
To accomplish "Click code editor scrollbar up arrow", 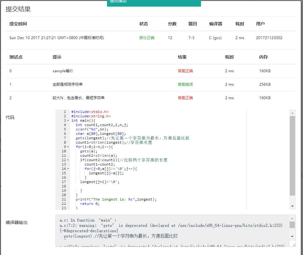I will [x=292, y=113].
